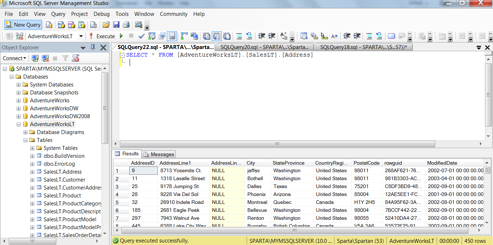The image size is (493, 245).
Task: Toggle Results to Grid mode
Action: (x=216, y=36)
